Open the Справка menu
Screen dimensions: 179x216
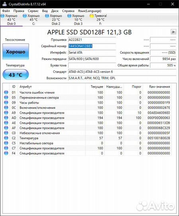pyautogui.click(x=68, y=11)
